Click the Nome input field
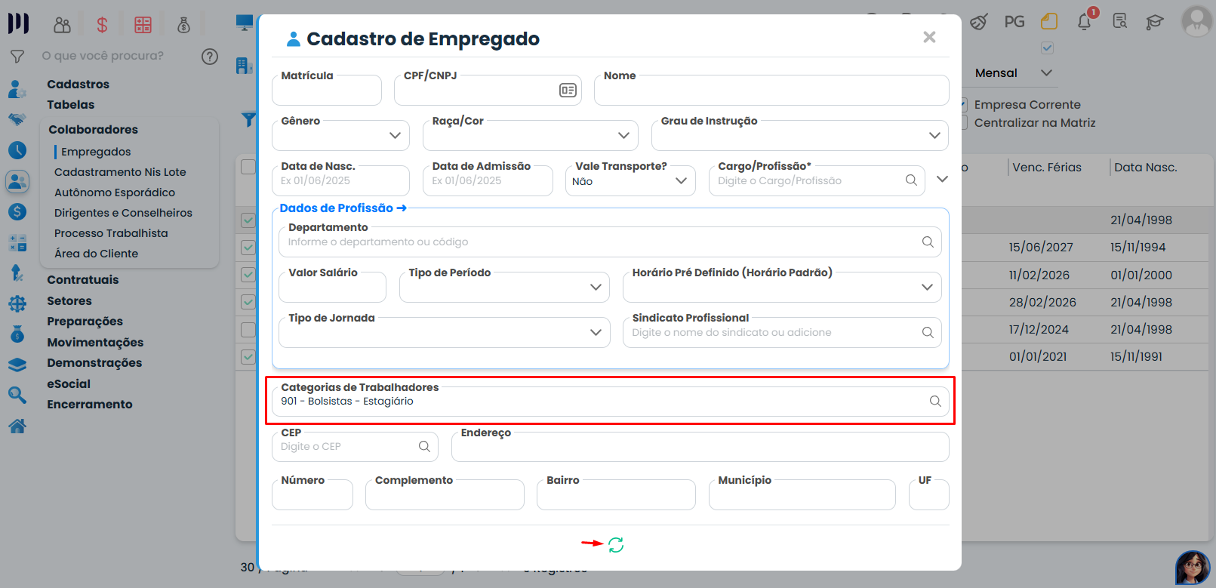The width and height of the screenshot is (1216, 588). (x=771, y=90)
